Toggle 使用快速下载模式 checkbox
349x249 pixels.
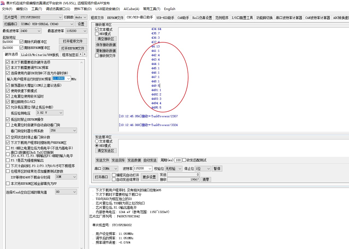(8, 91)
